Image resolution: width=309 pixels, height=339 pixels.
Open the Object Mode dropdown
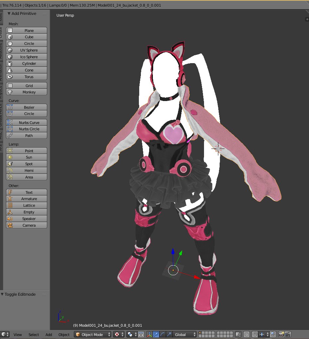pos(92,334)
